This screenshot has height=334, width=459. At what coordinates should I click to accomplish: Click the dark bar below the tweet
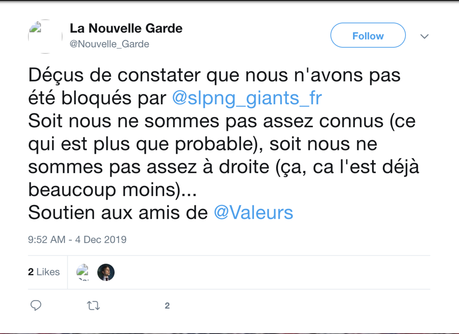click(x=229, y=331)
